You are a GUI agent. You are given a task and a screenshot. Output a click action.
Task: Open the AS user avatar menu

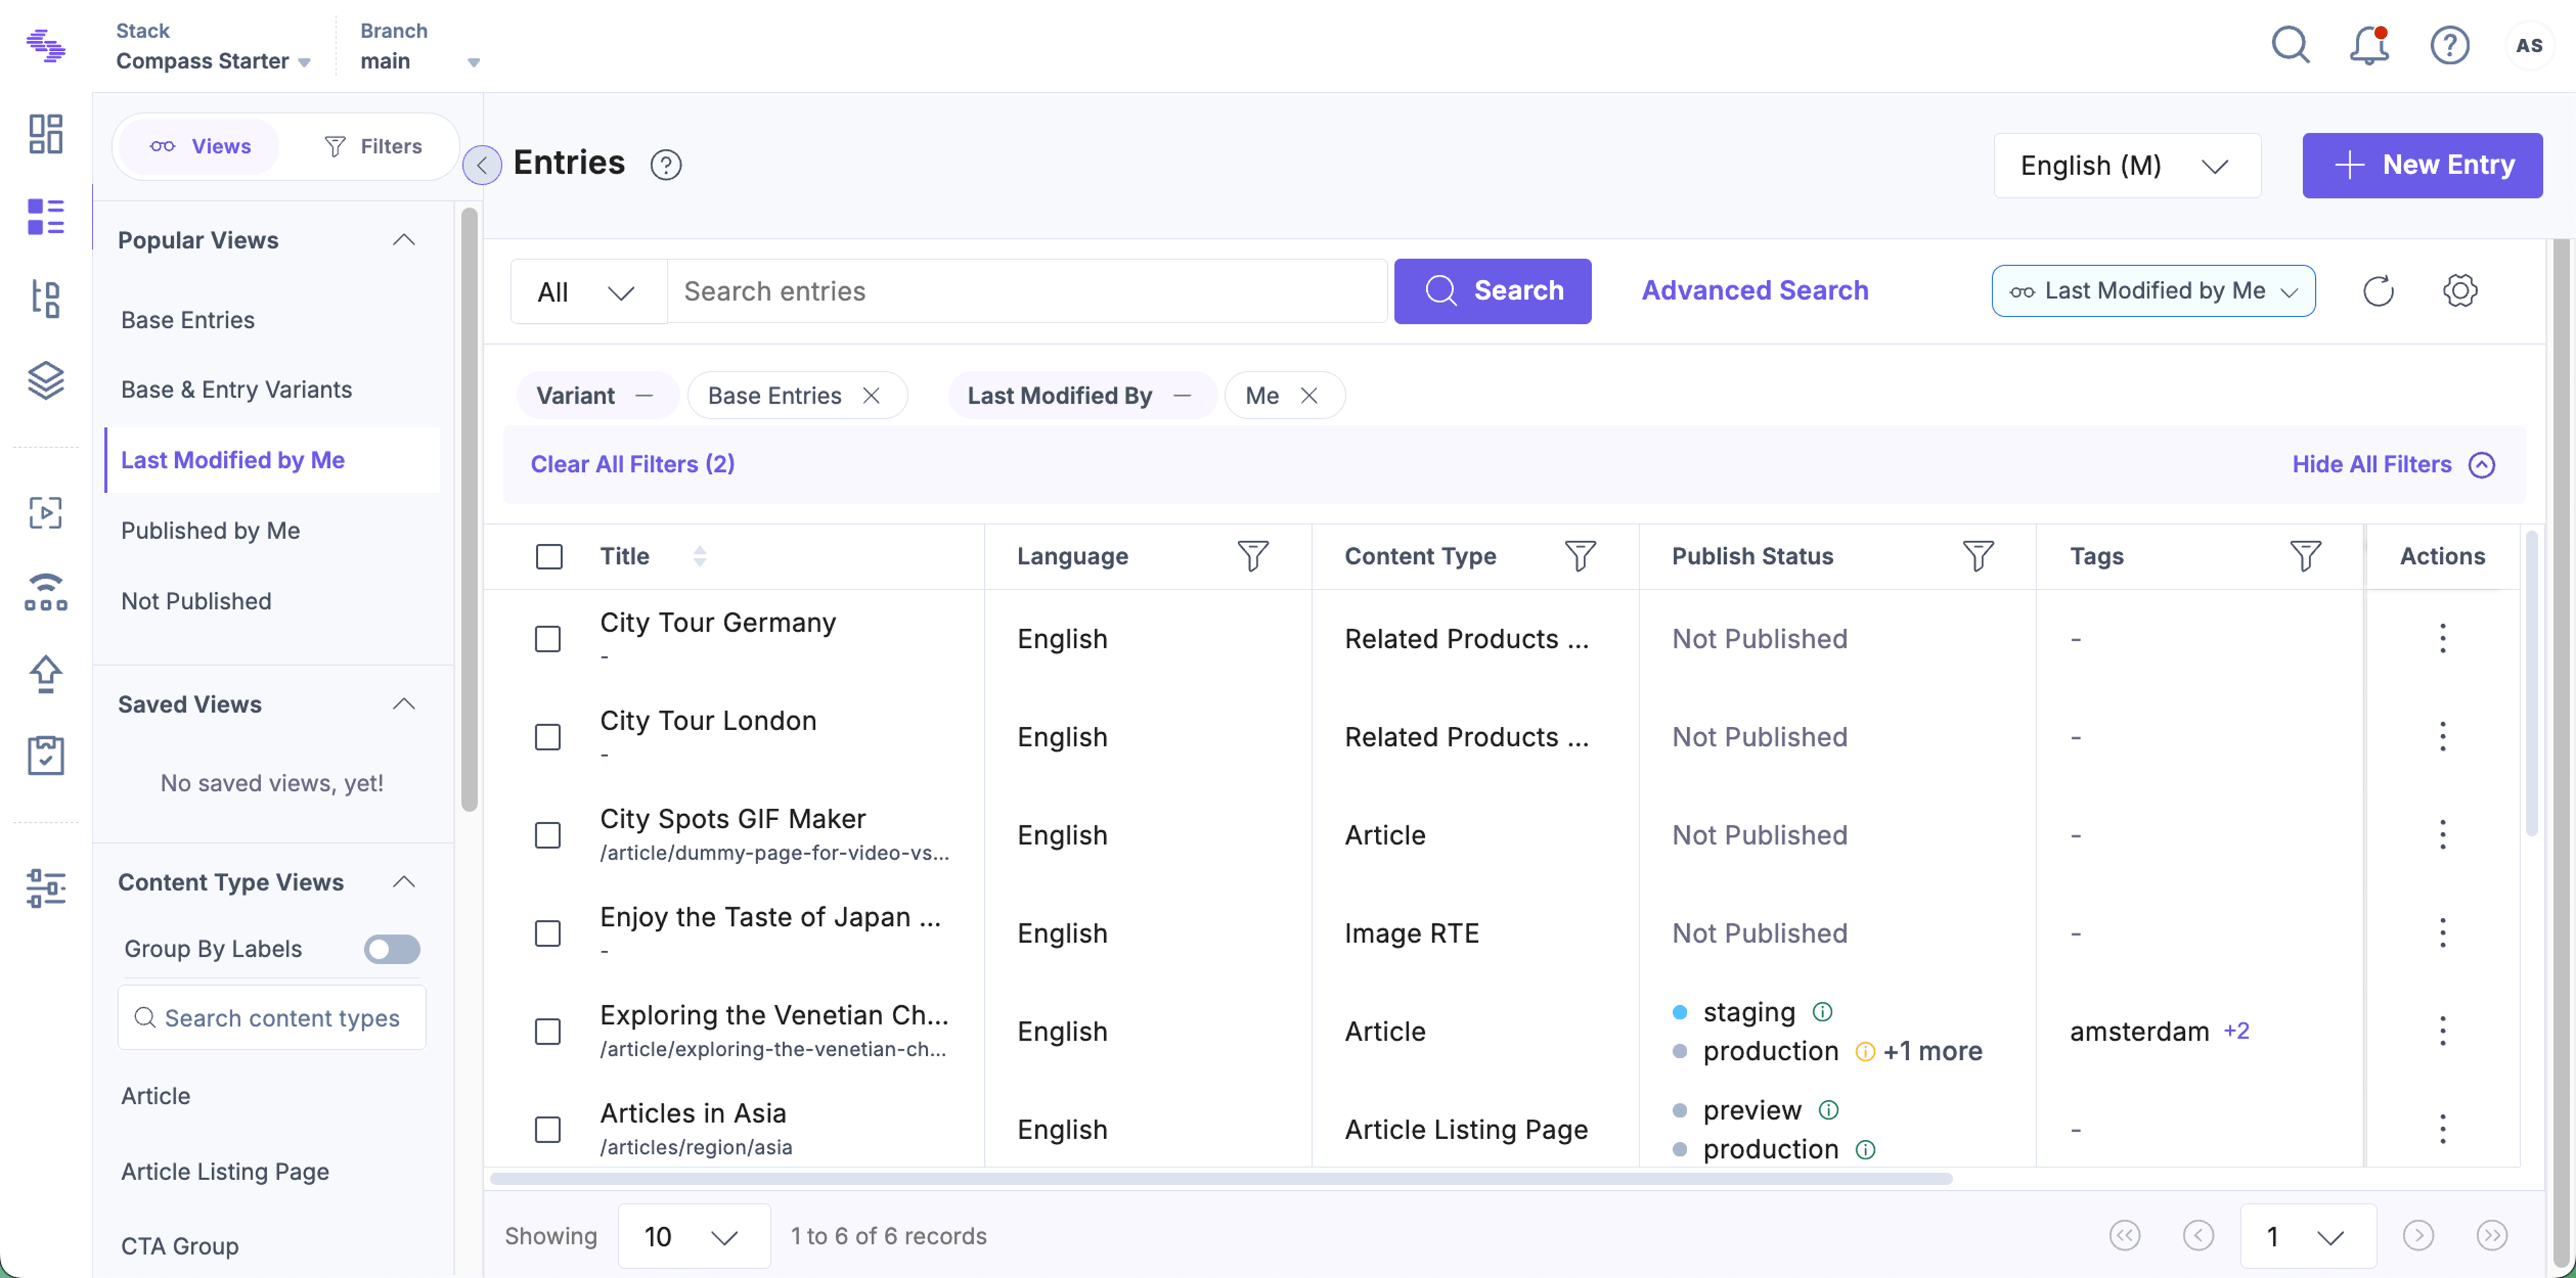[x=2529, y=46]
